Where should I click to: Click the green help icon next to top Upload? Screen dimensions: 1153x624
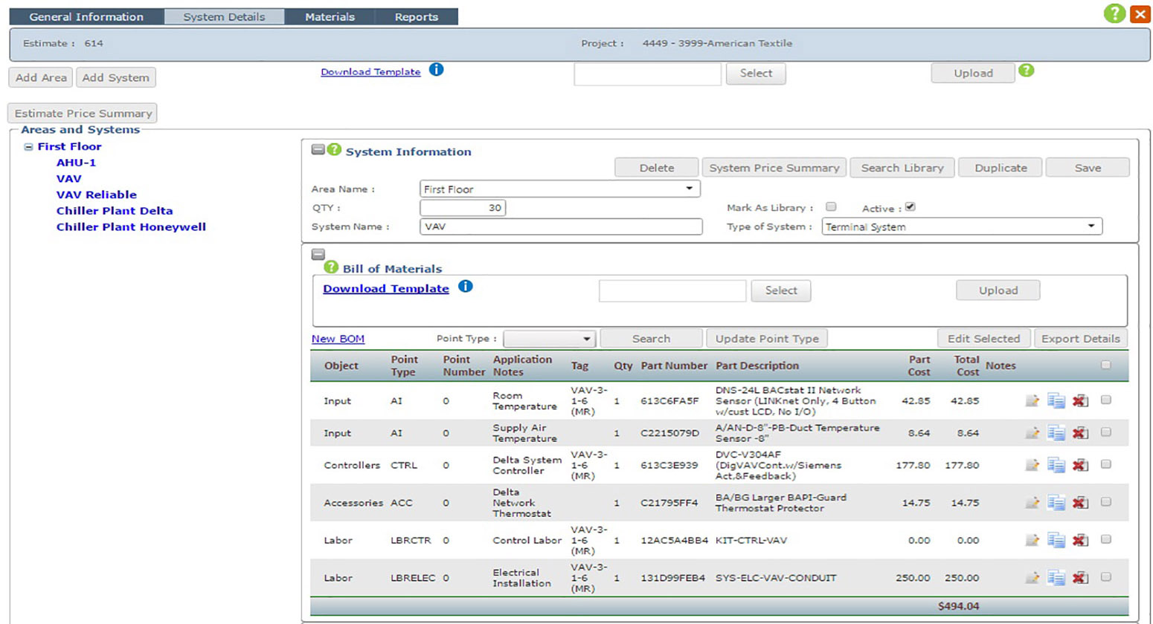pyautogui.click(x=1027, y=71)
